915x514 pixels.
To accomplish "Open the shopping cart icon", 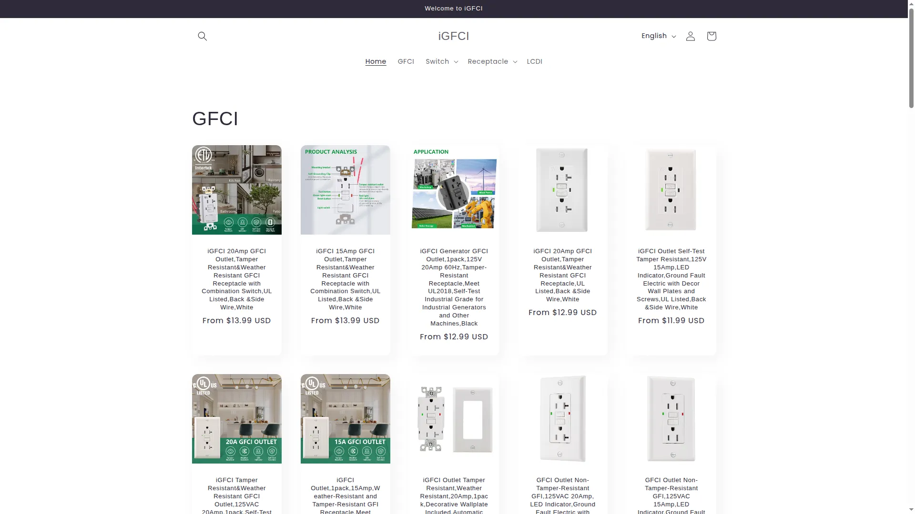I will 711,36.
